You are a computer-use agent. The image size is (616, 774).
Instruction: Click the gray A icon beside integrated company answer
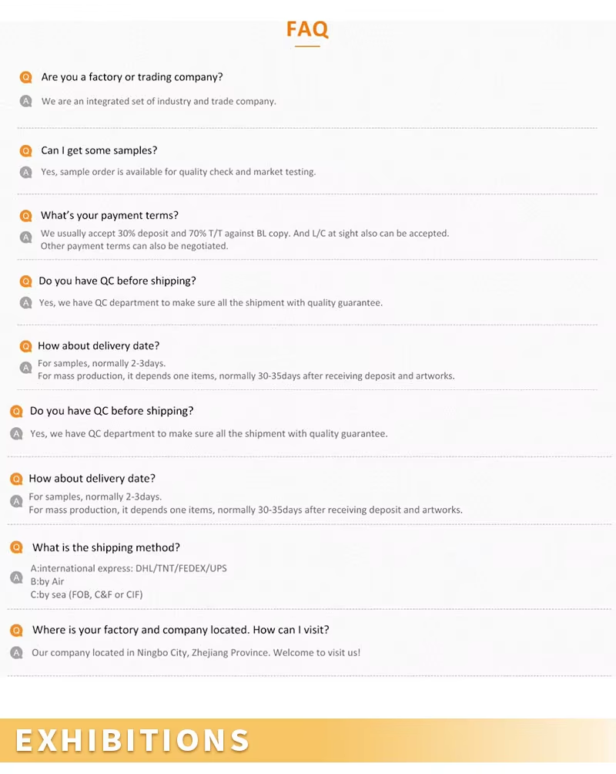coord(25,101)
